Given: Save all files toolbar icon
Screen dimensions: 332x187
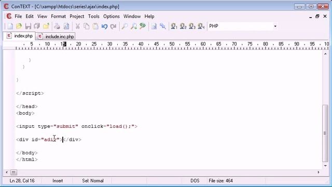Looking at the screenshot, I should [37, 26].
